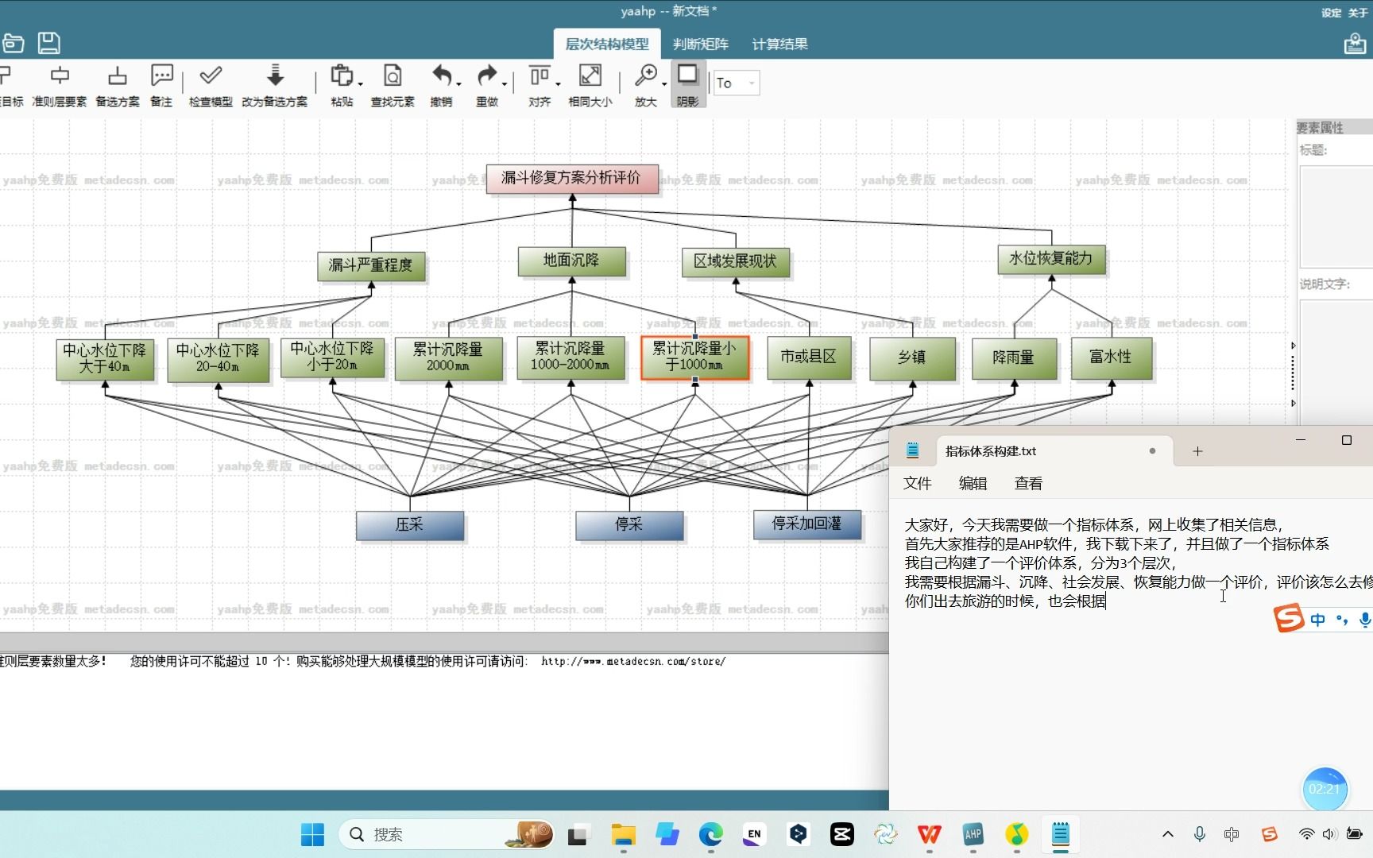Add a 备注 annotation
The image size is (1373, 858).
[161, 83]
